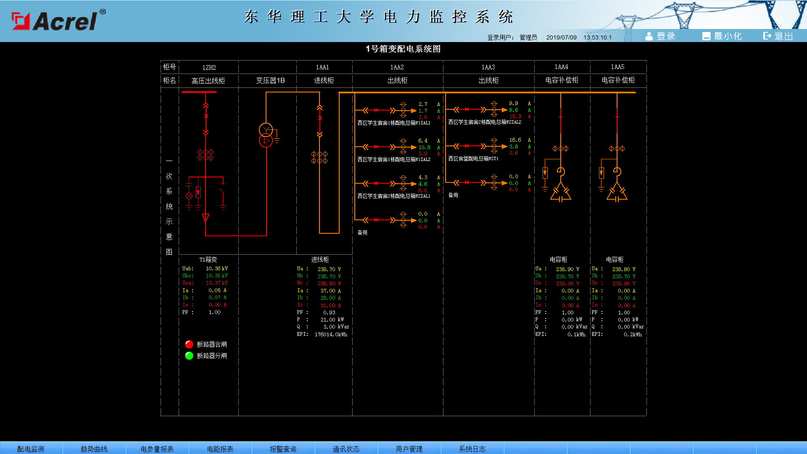Open 配电监测 tab
The height and width of the screenshot is (454, 807).
click(x=31, y=449)
